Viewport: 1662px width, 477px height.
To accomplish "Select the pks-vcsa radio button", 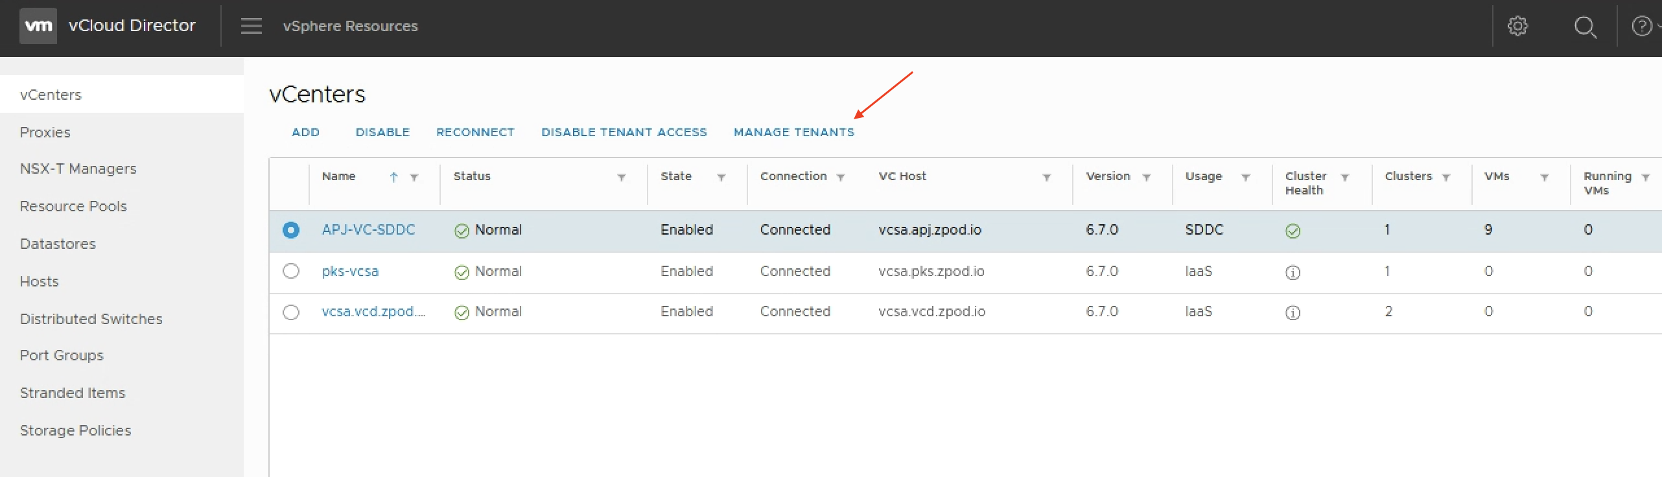I will pos(291,271).
